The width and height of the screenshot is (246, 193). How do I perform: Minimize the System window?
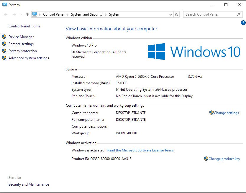(x=213, y=5)
